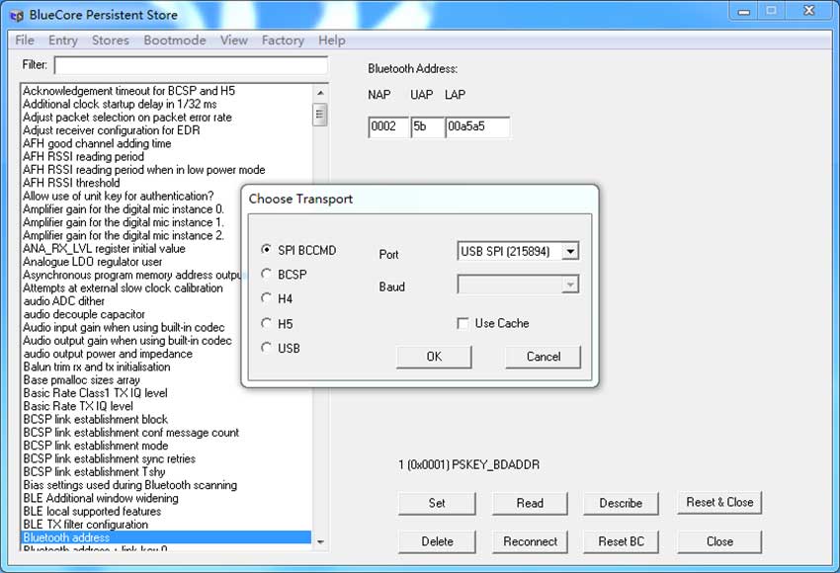Select highlighted 'Bluetooth address' list entry

167,537
